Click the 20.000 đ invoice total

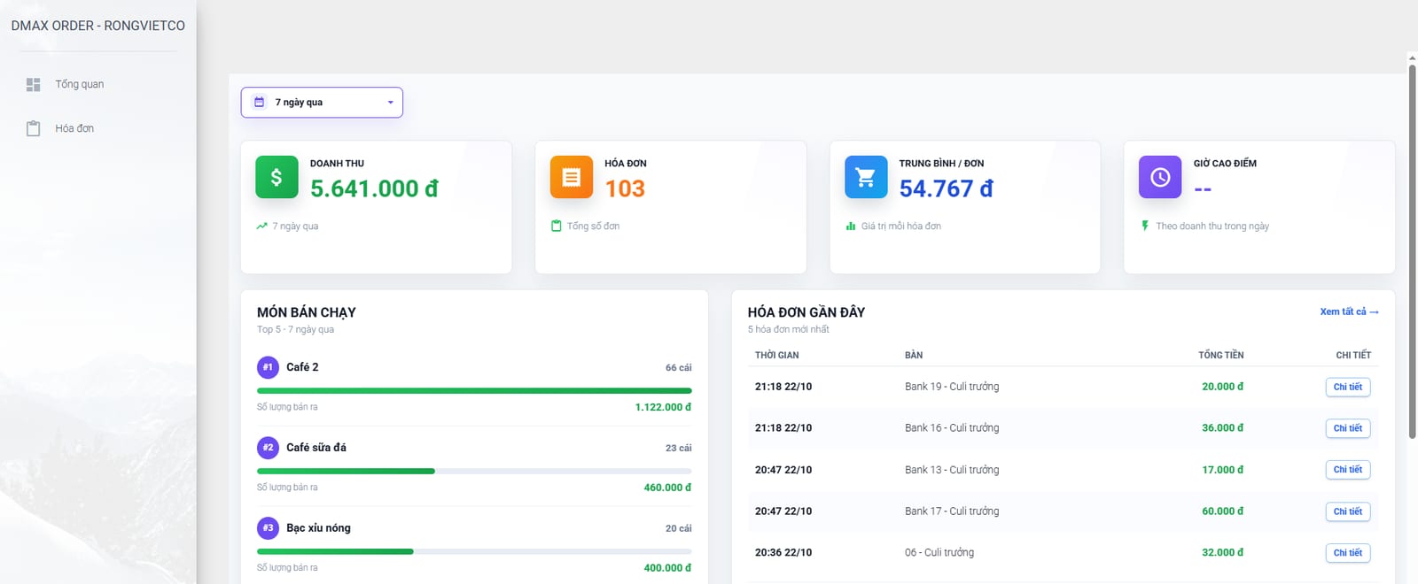[1223, 387]
